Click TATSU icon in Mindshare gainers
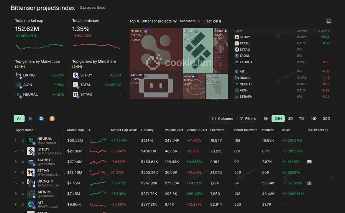The height and width of the screenshot is (213, 345). 76,85
